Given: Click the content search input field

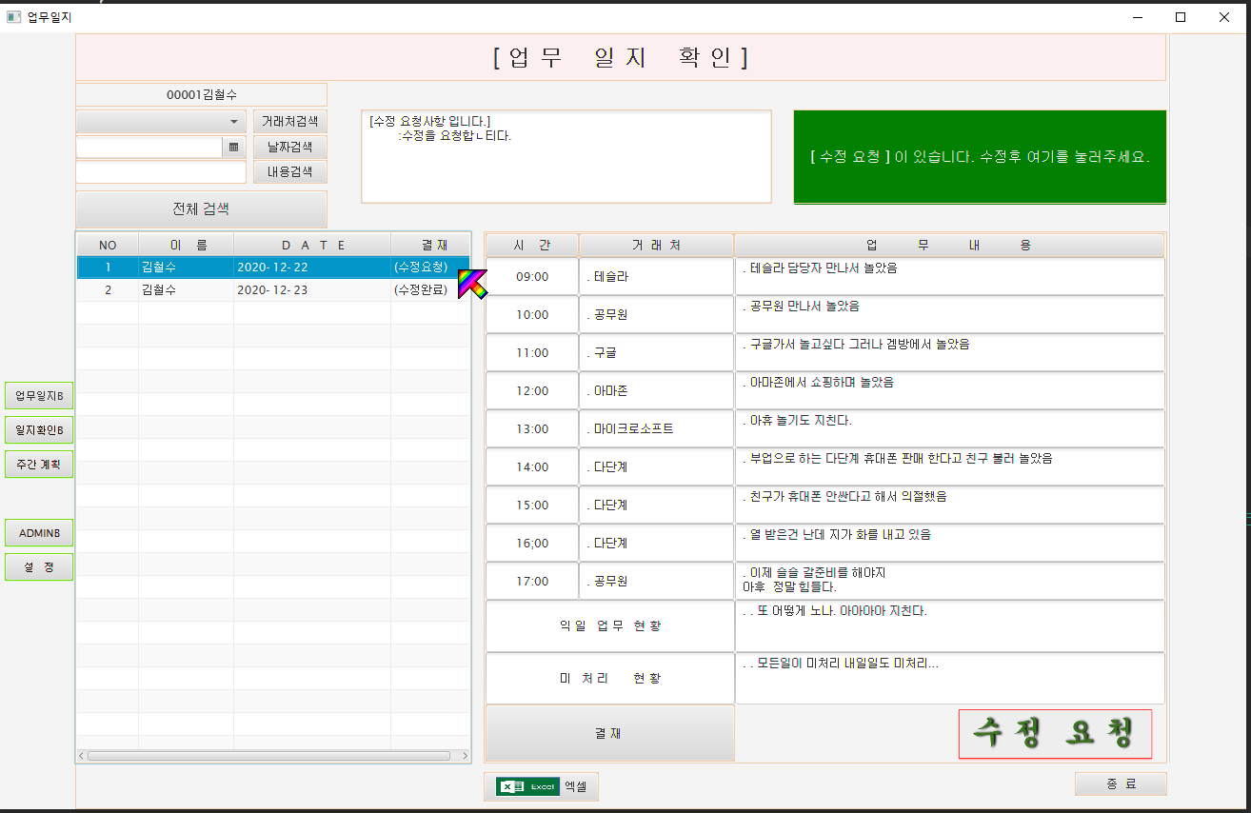Looking at the screenshot, I should pos(161,171).
